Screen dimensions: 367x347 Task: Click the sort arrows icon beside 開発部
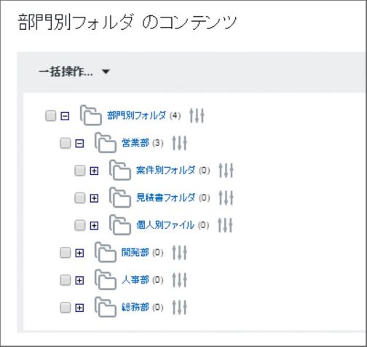point(180,253)
